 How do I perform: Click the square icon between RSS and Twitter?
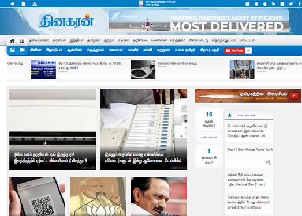[x=282, y=4]
